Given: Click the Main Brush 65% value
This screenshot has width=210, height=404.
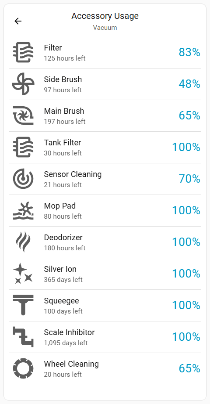Looking at the screenshot, I should [x=189, y=115].
